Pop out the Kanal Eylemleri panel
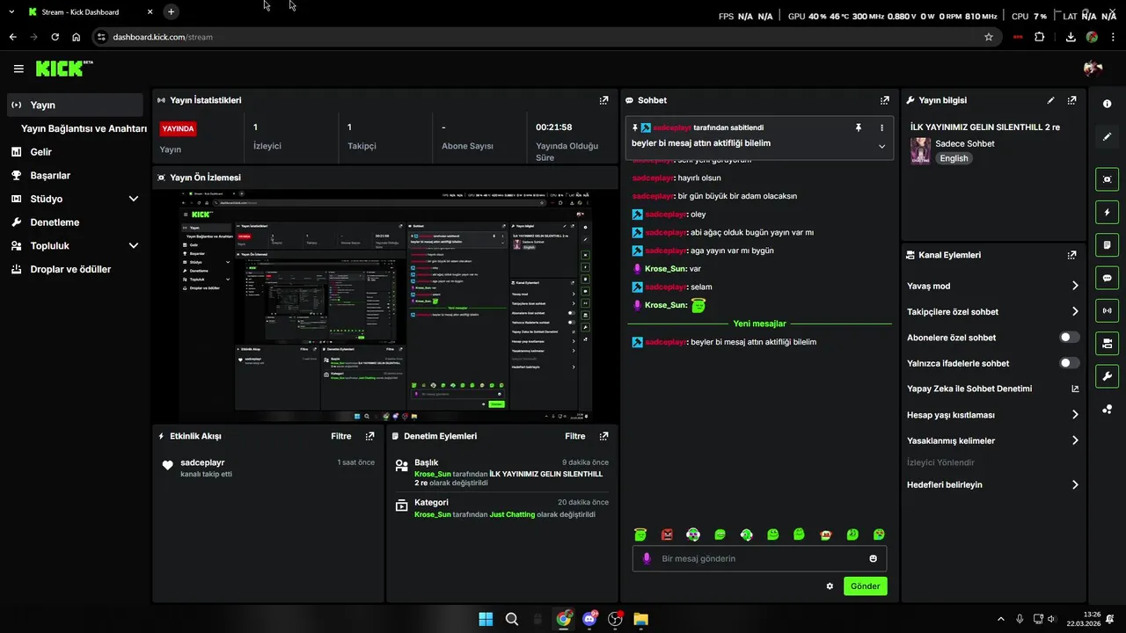Viewport: 1126px width, 633px height. coord(1071,255)
